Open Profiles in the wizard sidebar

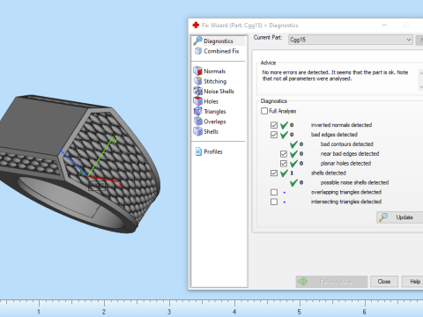click(x=213, y=151)
